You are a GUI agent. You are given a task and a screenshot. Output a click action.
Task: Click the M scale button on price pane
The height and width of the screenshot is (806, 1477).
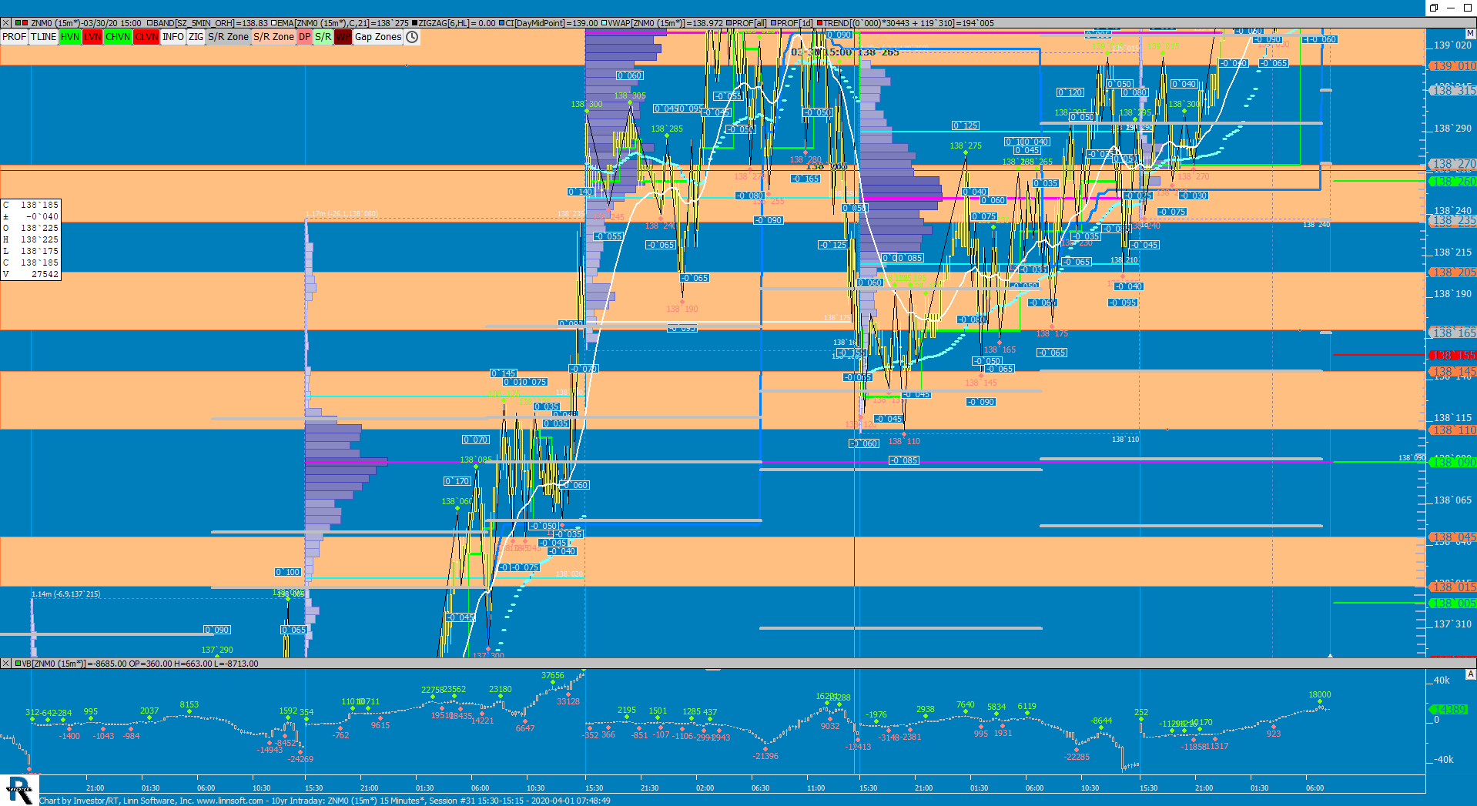(x=1470, y=34)
